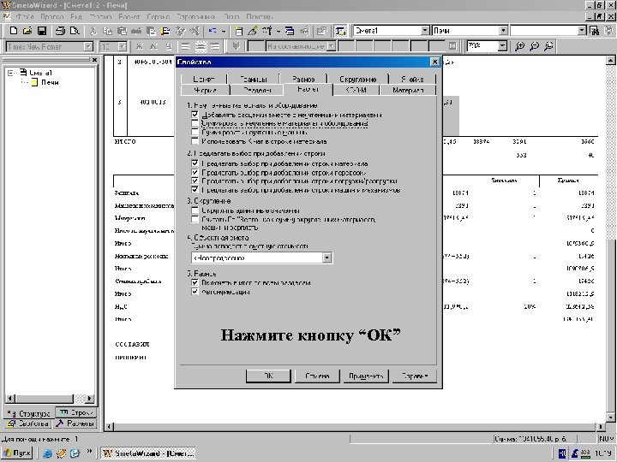Enable first rounding checkbox in section 3
The height and width of the screenshot is (462, 617).
195,210
